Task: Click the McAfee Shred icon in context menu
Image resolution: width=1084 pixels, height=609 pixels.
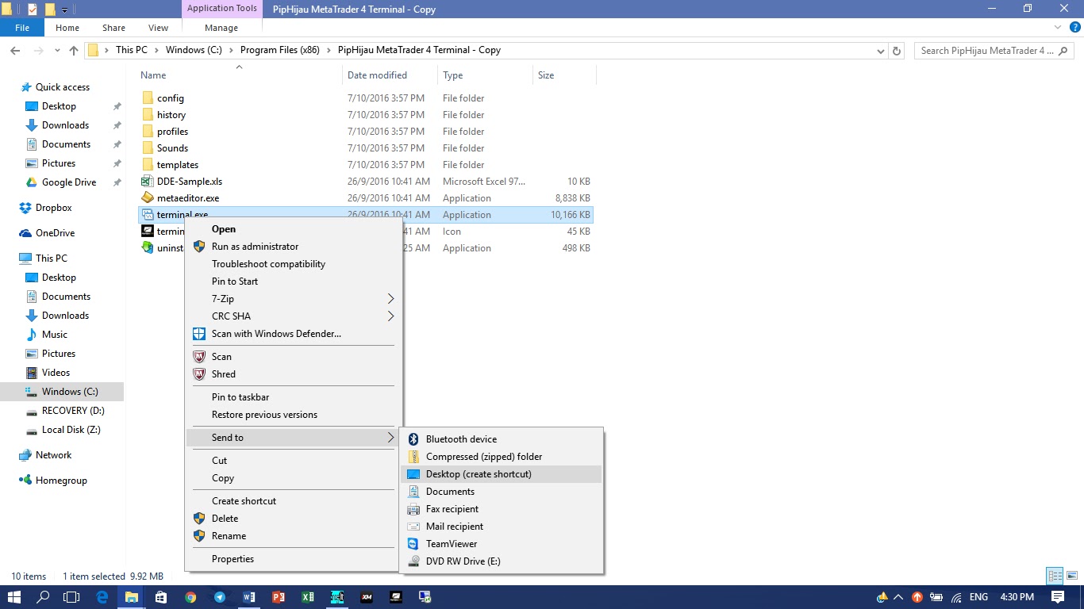Action: click(199, 374)
